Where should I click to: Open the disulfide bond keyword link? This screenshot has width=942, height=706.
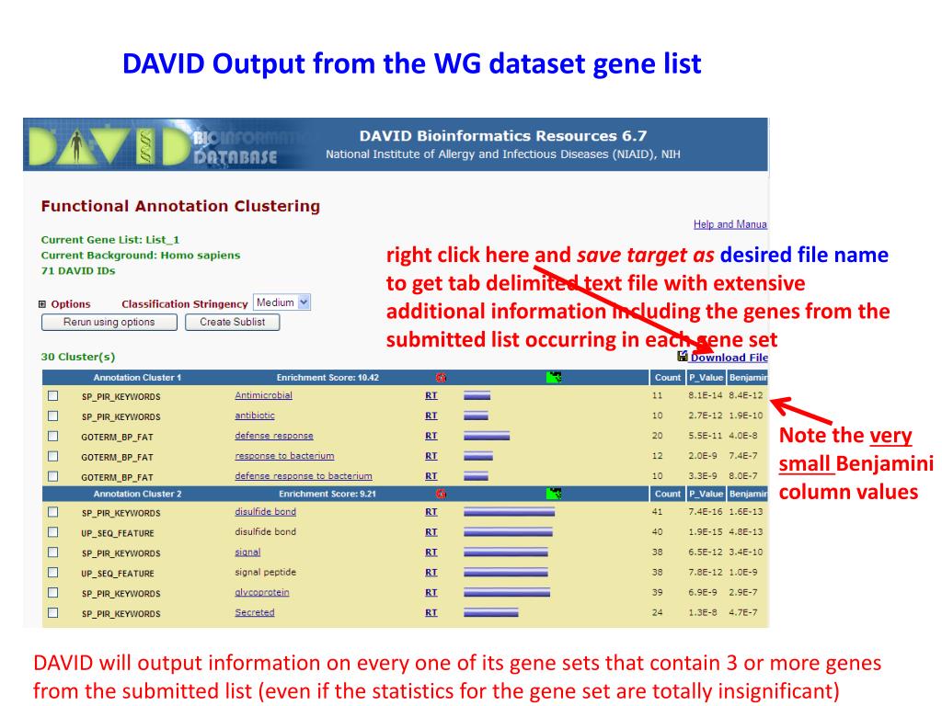(x=265, y=511)
